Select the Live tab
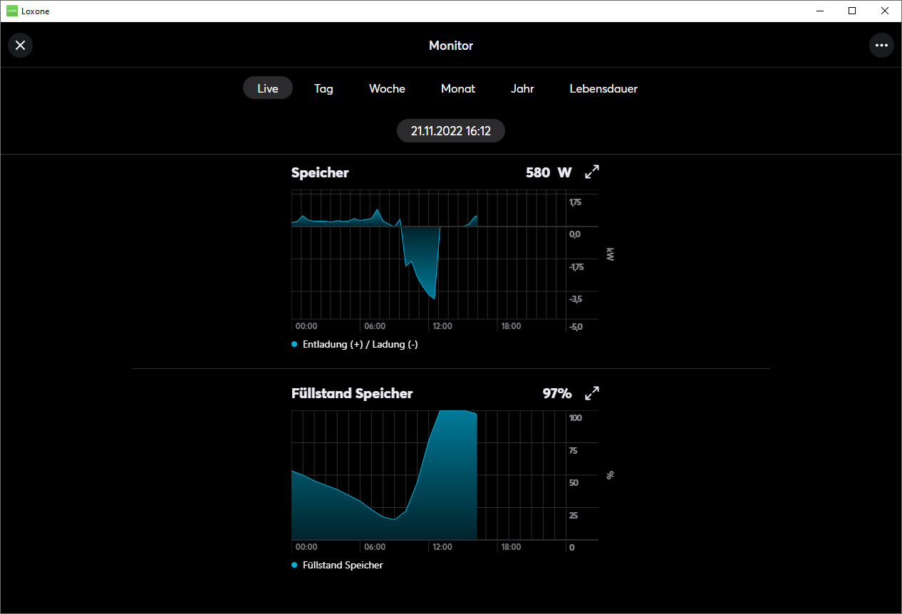The image size is (902, 614). pos(268,88)
